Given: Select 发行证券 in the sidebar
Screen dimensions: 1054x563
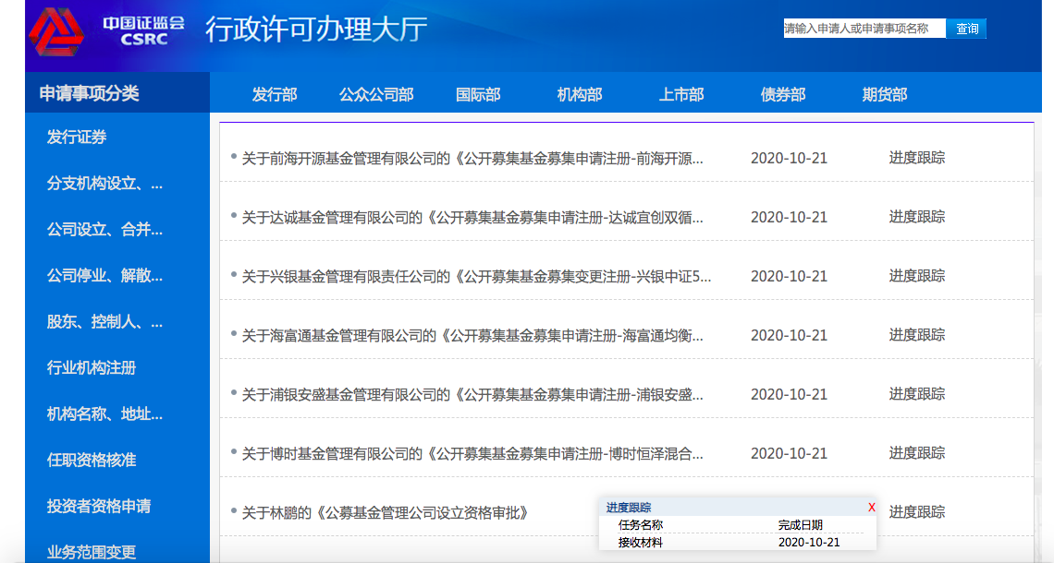Looking at the screenshot, I should click(x=77, y=138).
